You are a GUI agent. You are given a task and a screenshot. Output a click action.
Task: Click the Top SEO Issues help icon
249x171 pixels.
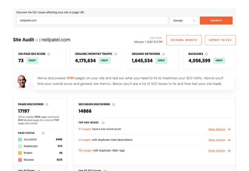click(103, 123)
